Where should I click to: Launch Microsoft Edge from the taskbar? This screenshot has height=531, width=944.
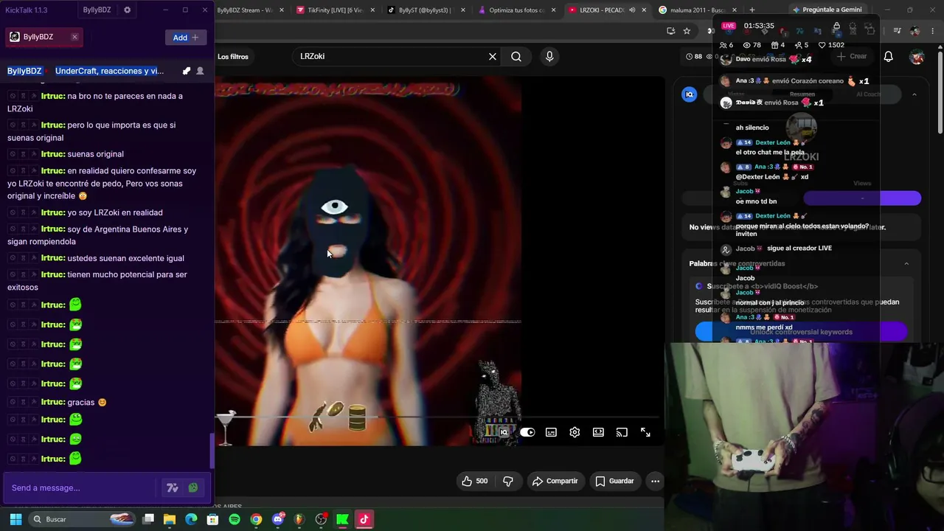tap(191, 519)
